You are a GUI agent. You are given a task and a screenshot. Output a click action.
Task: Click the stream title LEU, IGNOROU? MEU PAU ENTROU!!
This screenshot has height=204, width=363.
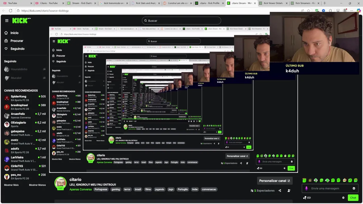pos(93,185)
